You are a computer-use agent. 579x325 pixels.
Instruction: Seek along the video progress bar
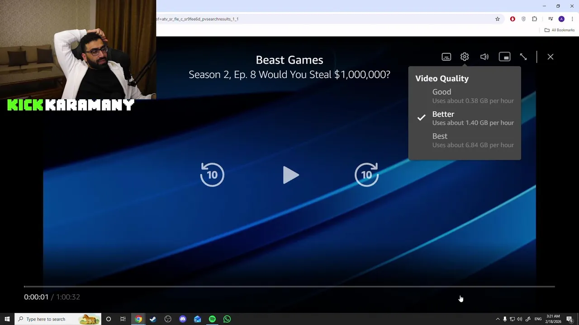click(x=289, y=286)
